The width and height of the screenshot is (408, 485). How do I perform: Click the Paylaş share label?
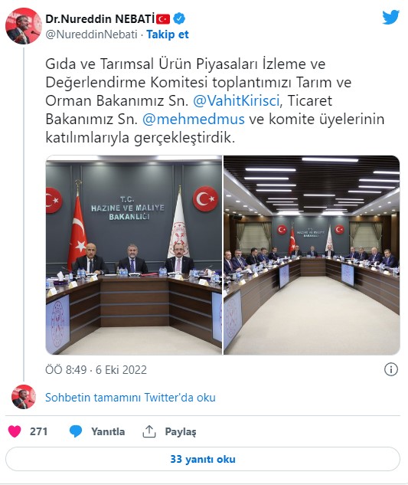[x=181, y=432]
